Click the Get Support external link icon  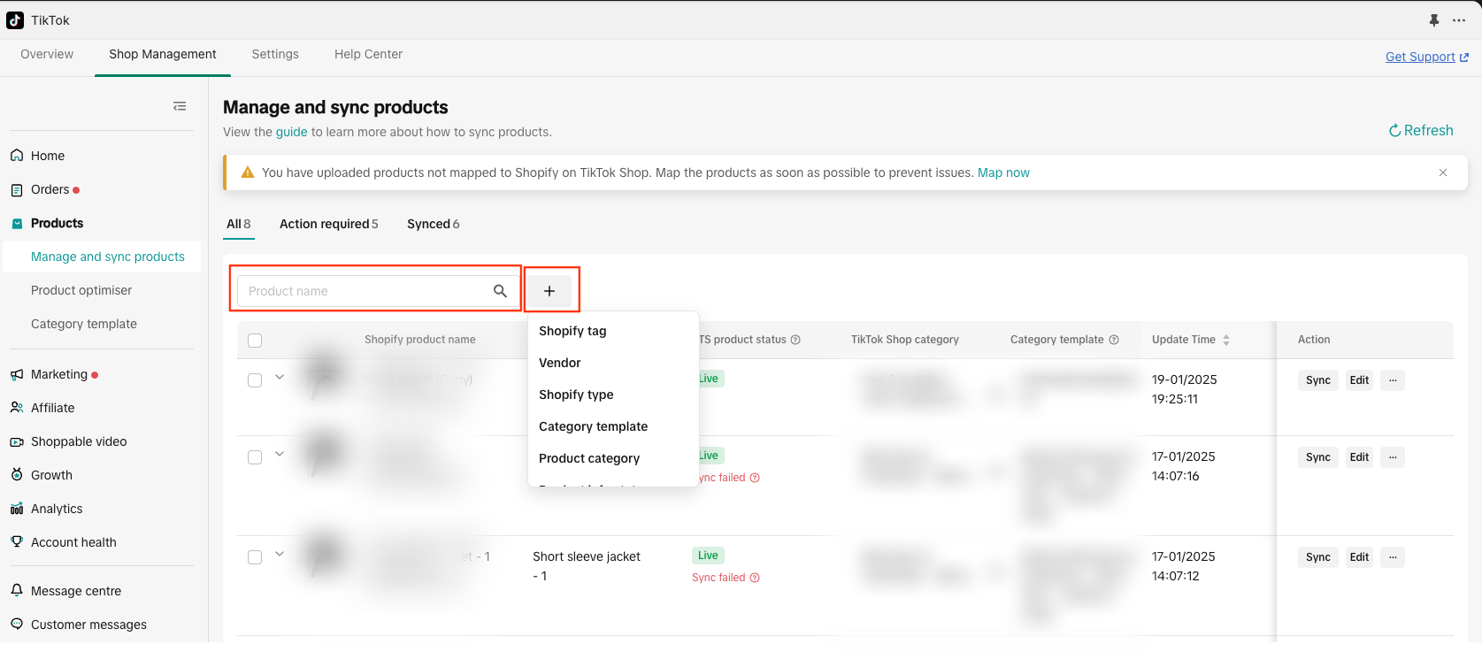[x=1464, y=57]
